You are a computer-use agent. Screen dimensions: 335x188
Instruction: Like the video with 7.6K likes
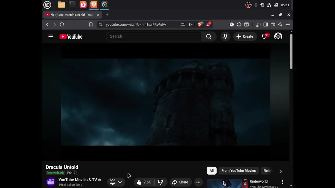click(144, 182)
